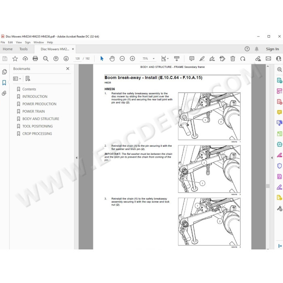
Task: Share a link to the file
Action: 258,59
